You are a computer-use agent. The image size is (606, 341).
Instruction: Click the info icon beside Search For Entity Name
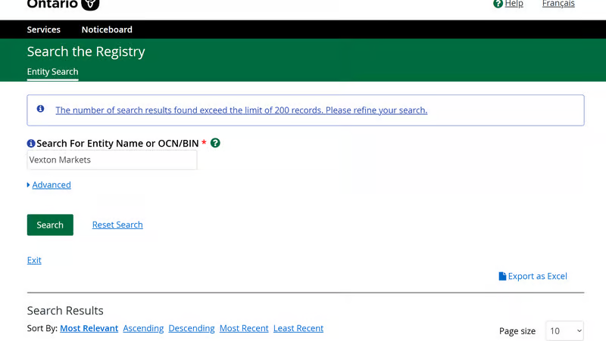click(x=31, y=144)
